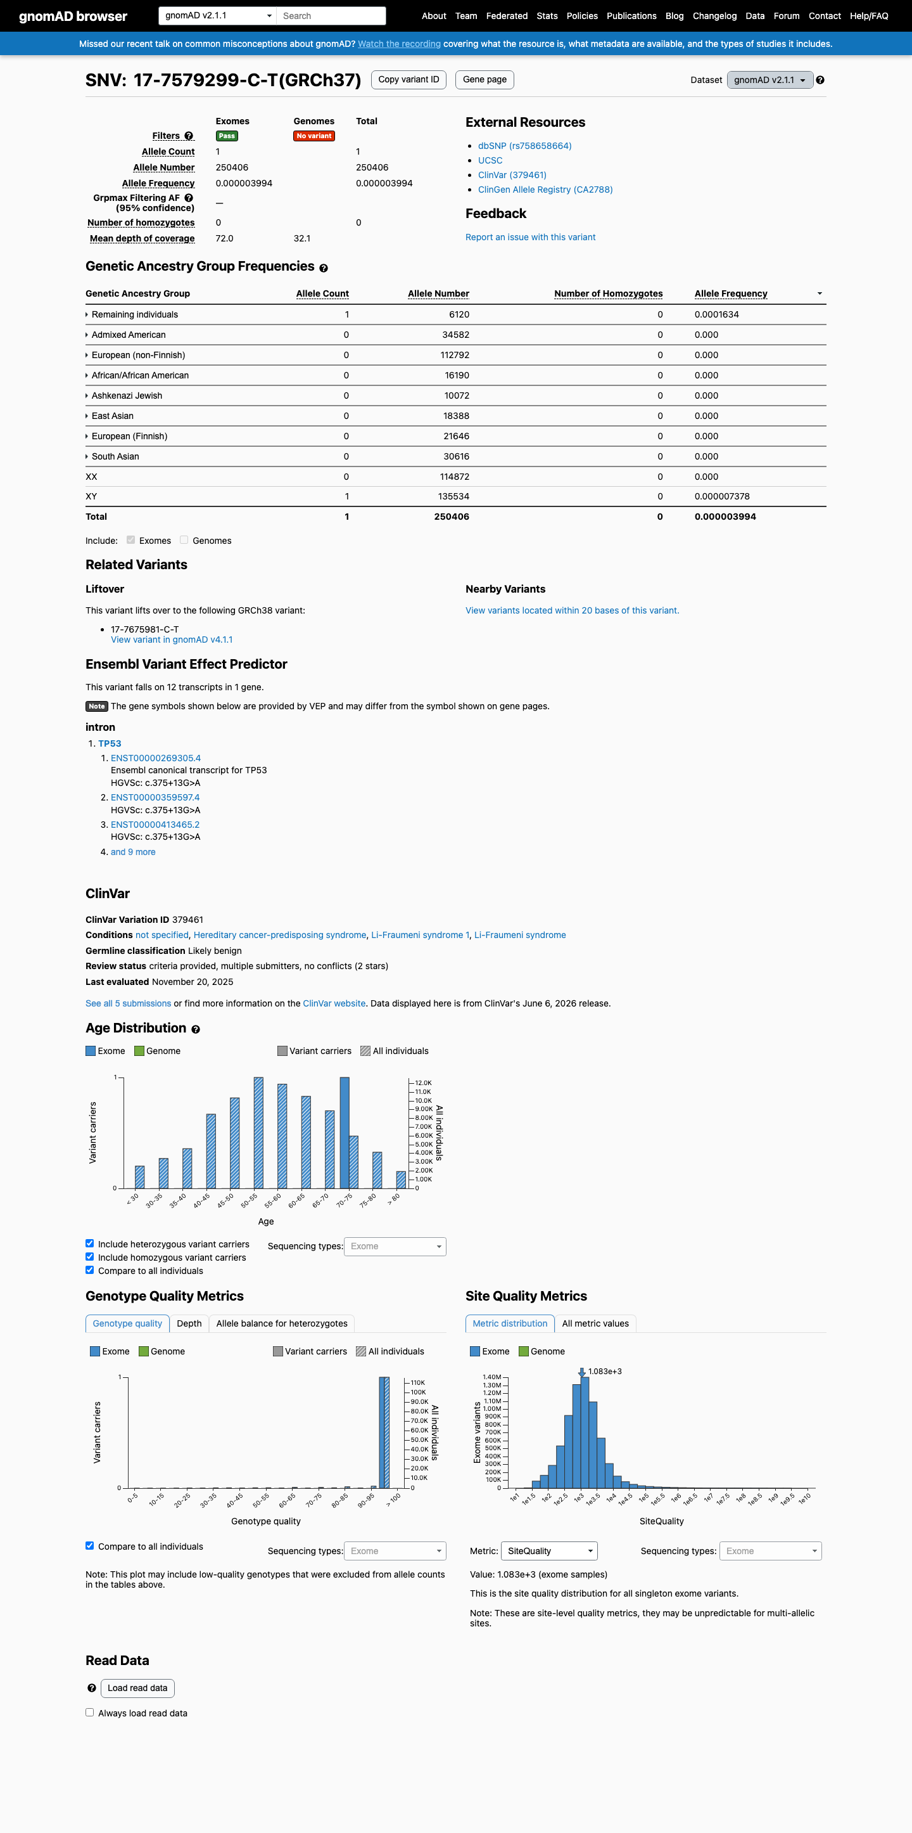Open the Metric SiteQuality dropdown
Screen dimensions: 912x1833
point(550,1551)
